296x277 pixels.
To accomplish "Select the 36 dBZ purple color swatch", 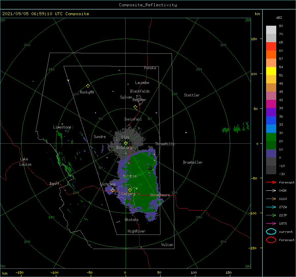I will 271,112.
